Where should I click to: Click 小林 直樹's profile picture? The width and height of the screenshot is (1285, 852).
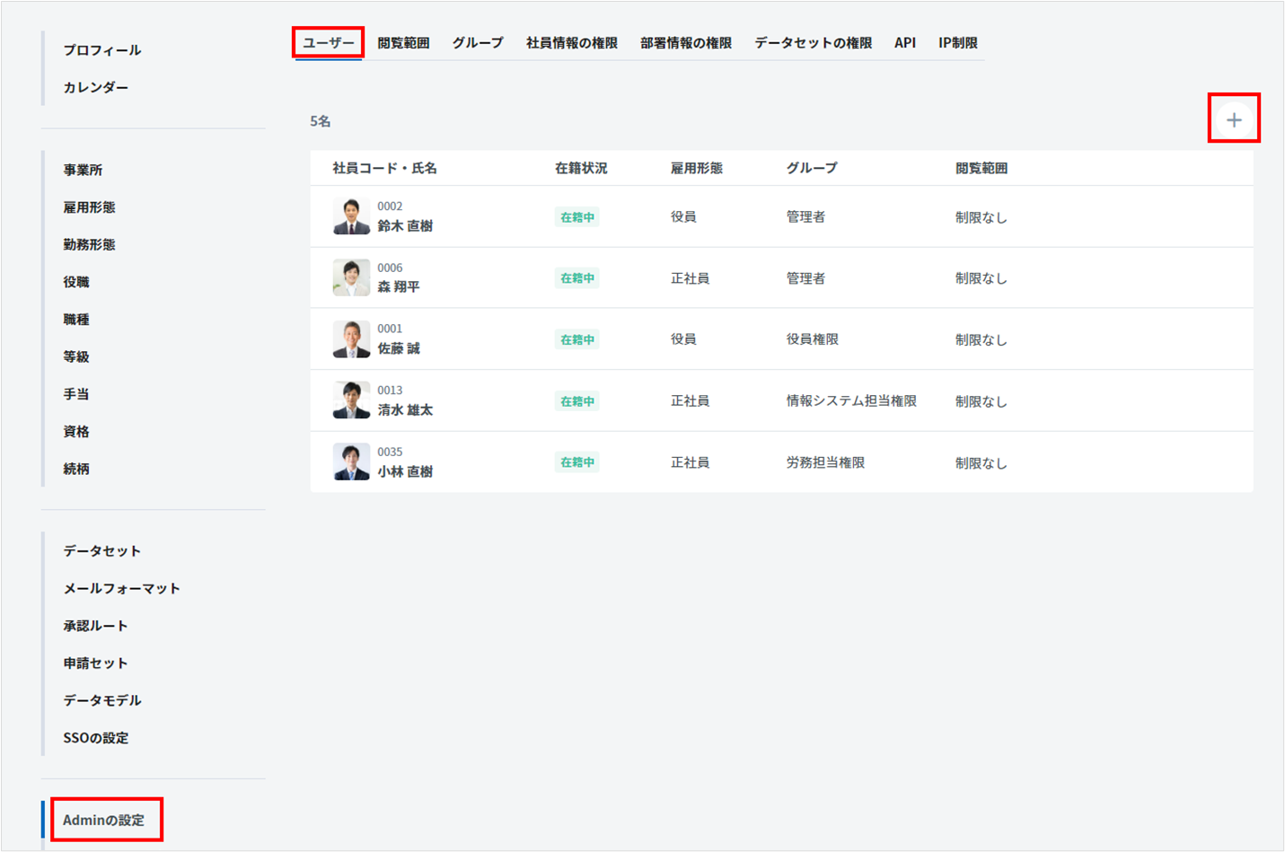click(351, 462)
